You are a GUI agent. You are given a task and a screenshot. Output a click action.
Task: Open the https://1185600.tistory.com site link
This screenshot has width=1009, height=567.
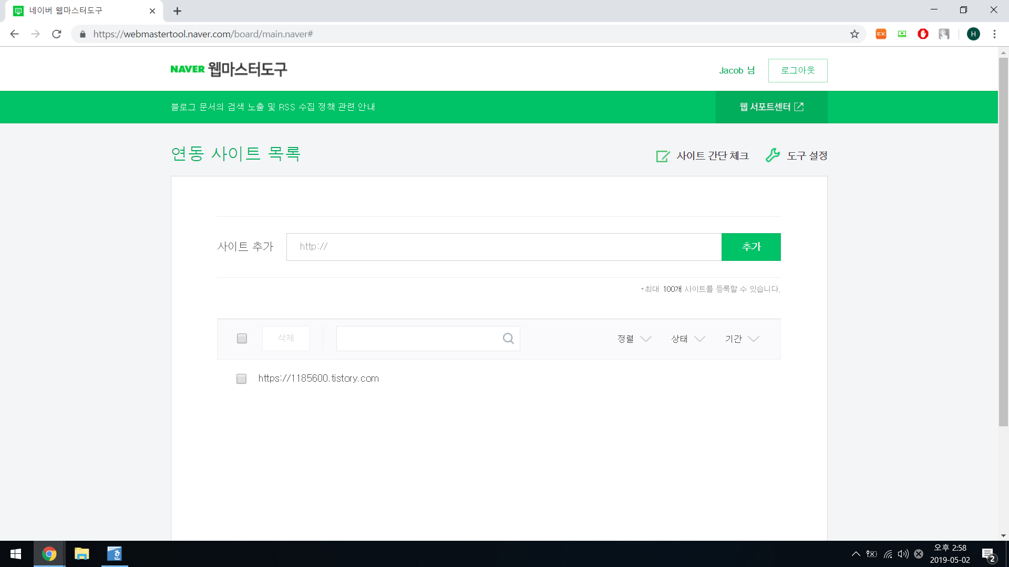tap(318, 379)
